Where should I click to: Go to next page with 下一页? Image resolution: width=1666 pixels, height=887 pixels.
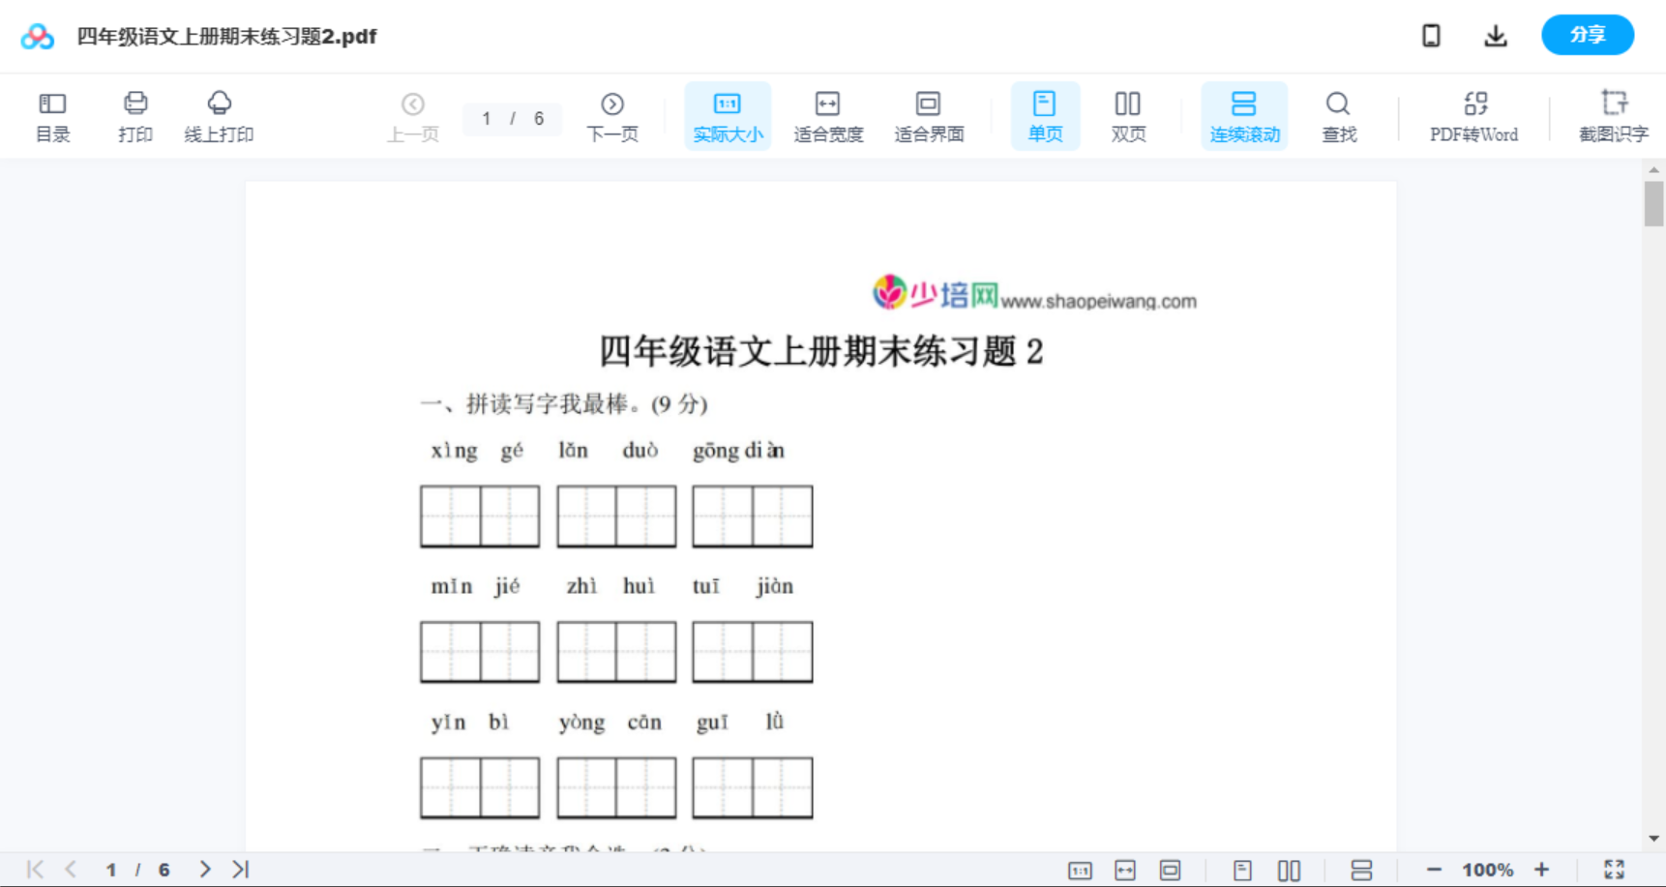coord(612,115)
